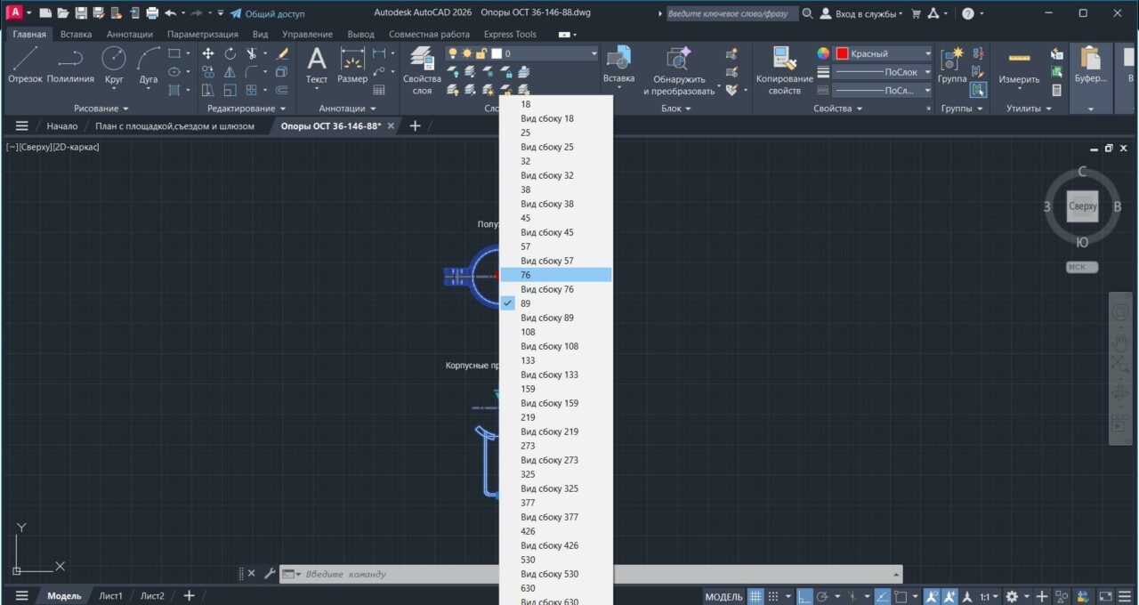Viewport: 1139px width, 605px height.
Task: Click the МСК coordinate system button
Action: tap(1082, 267)
